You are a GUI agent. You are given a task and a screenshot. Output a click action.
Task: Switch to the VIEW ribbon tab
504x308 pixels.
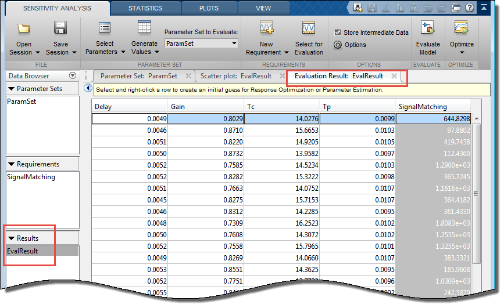[x=263, y=8]
